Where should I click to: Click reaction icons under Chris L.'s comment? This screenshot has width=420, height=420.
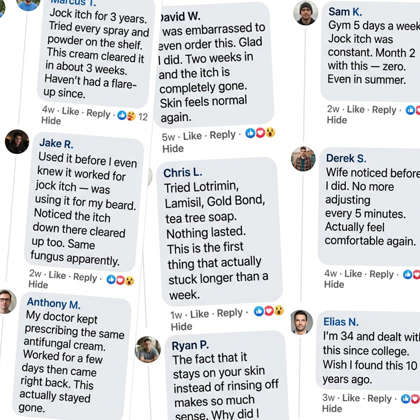269,311
